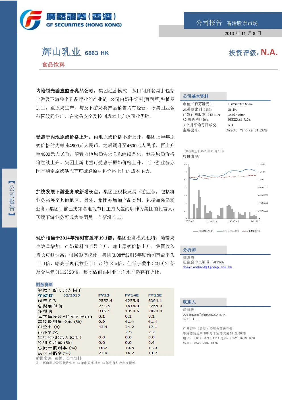Viewport: 282px width, 400px height.
Task: Click the '分析师' section header
Action: coord(189,250)
